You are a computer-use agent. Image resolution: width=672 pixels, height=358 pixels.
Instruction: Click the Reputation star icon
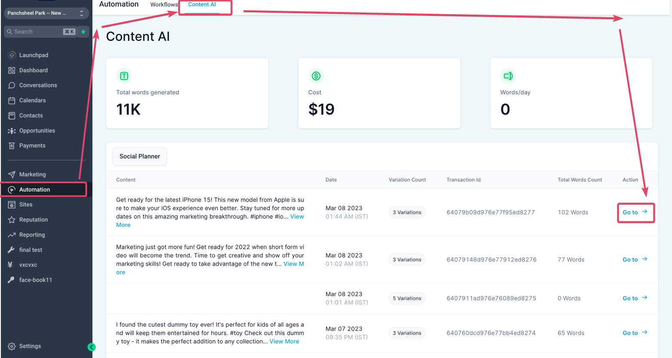point(12,220)
